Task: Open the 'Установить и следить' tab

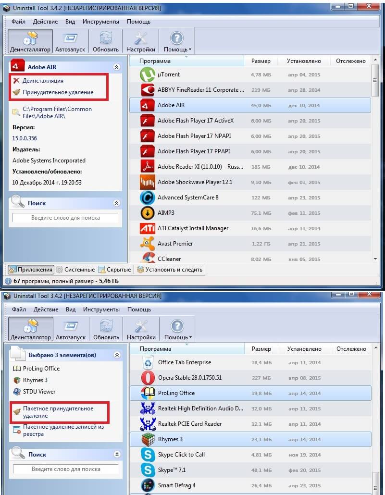Action: (170, 270)
